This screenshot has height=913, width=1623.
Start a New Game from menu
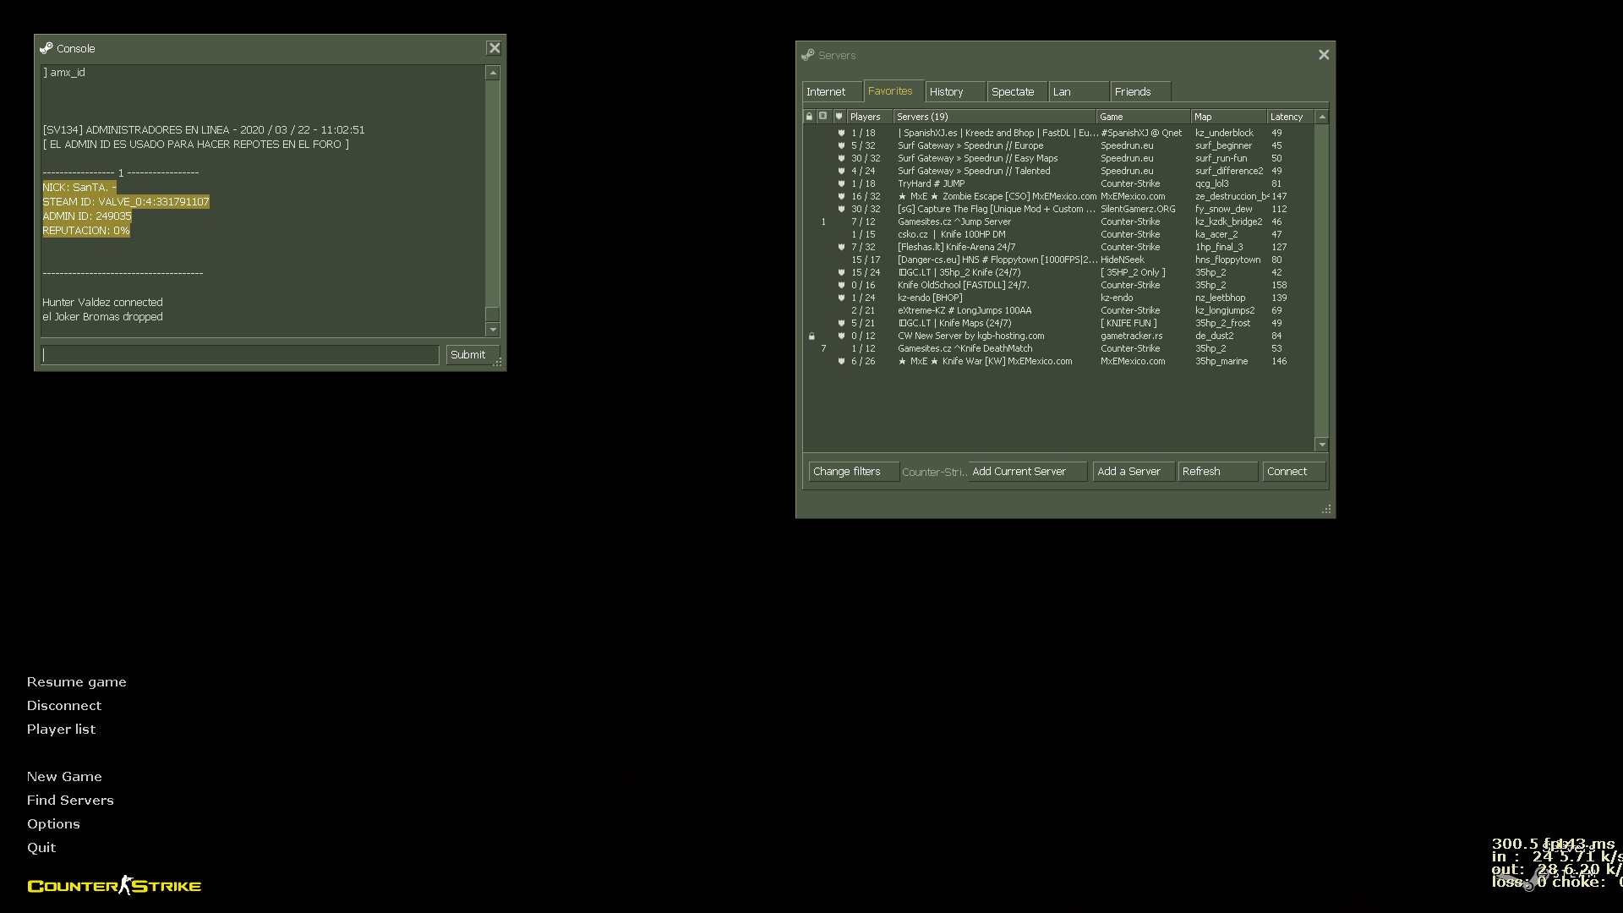click(x=64, y=777)
